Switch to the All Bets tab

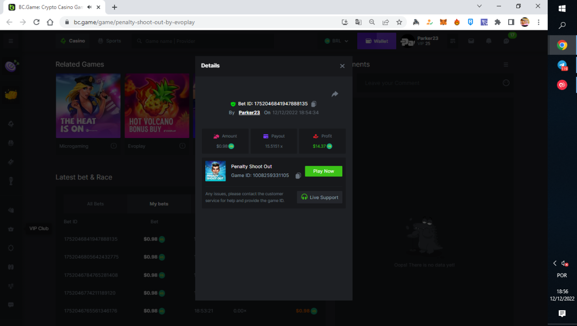pyautogui.click(x=95, y=204)
